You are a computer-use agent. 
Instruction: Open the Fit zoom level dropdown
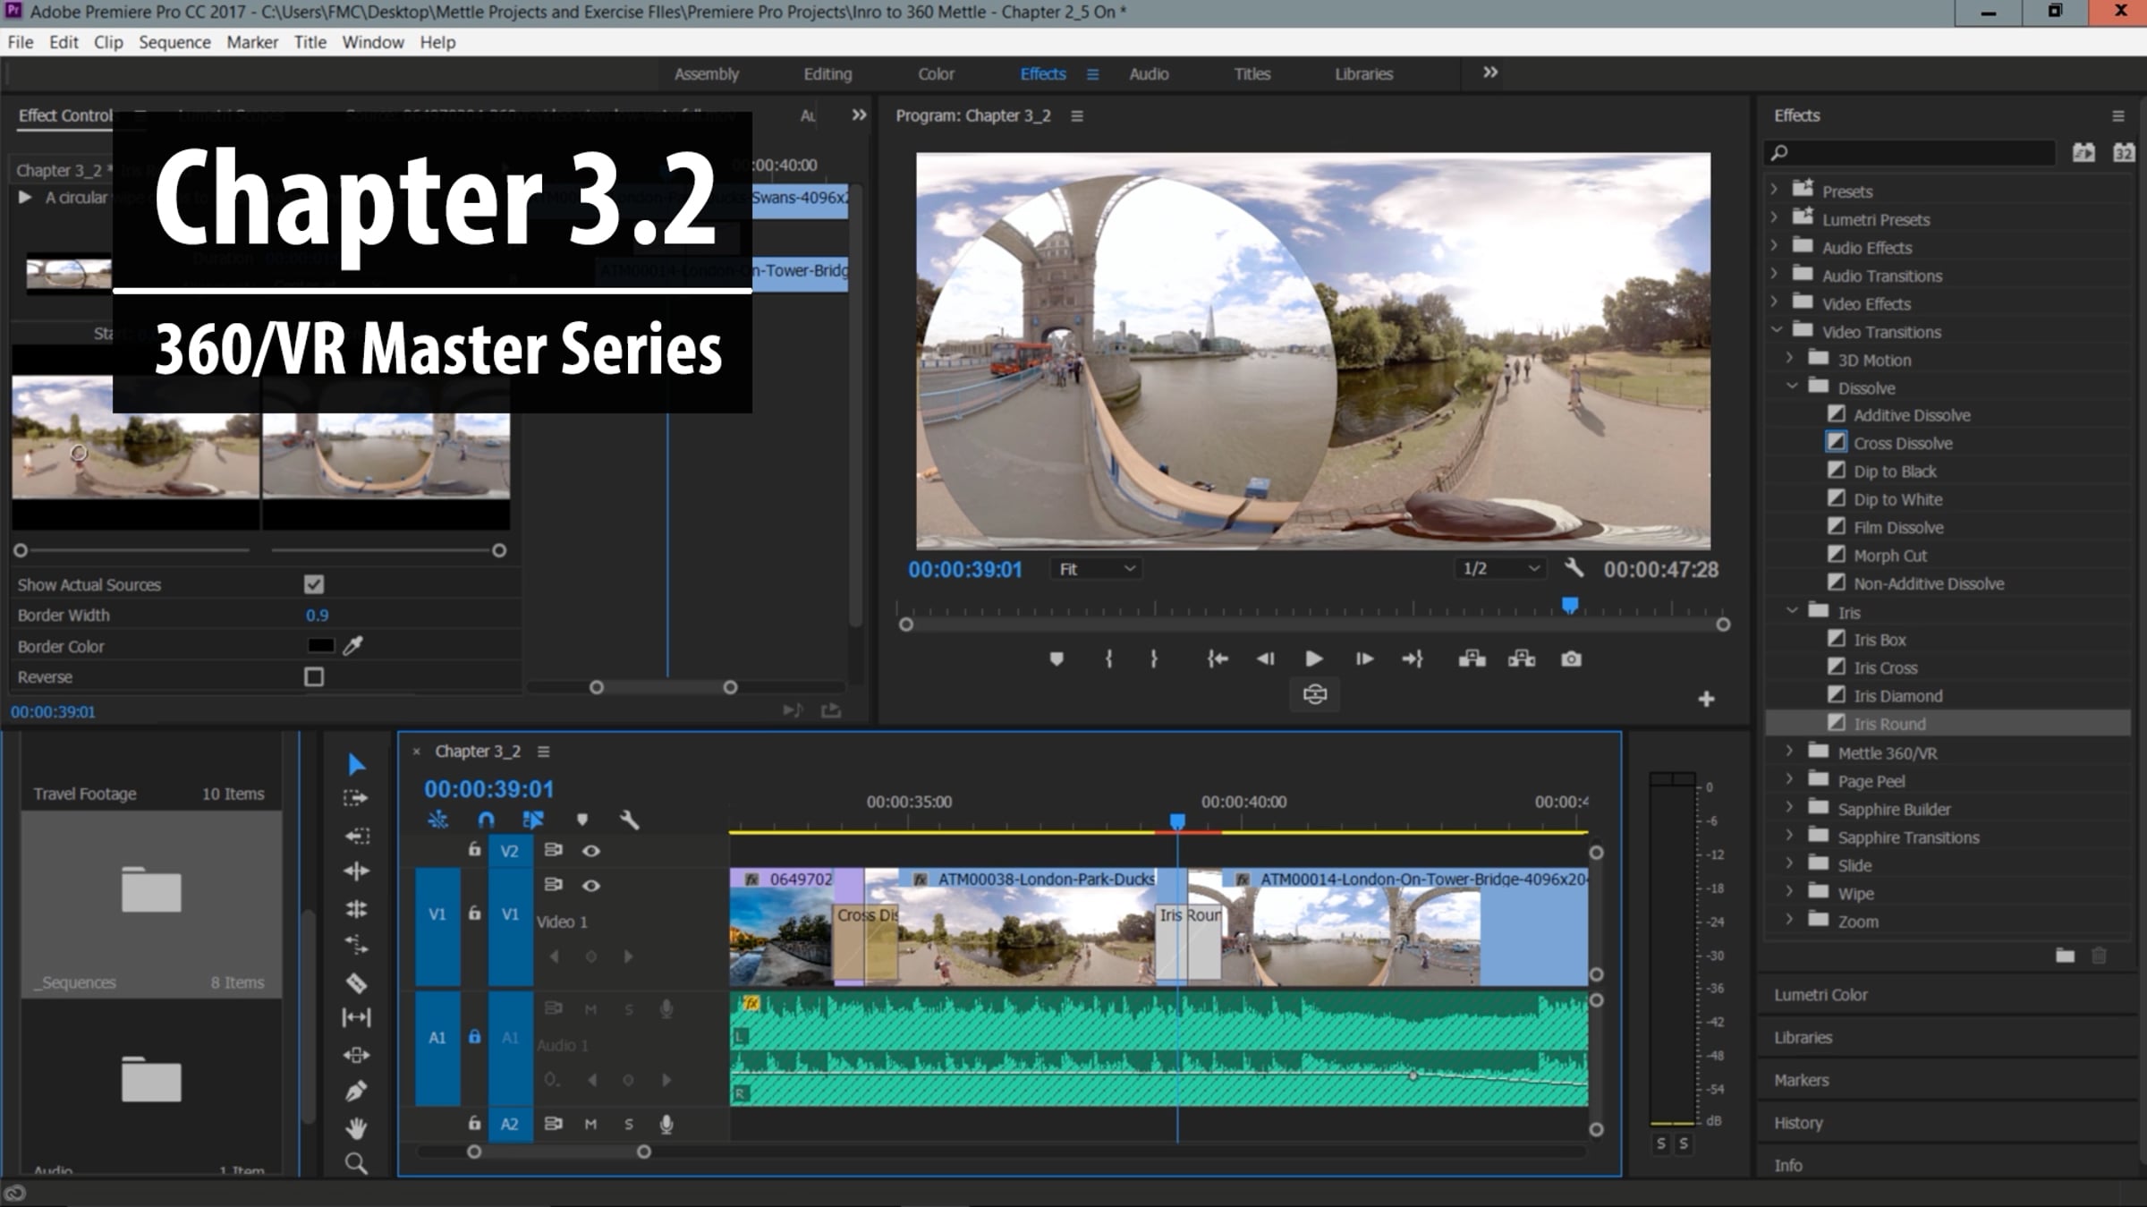click(x=1097, y=569)
